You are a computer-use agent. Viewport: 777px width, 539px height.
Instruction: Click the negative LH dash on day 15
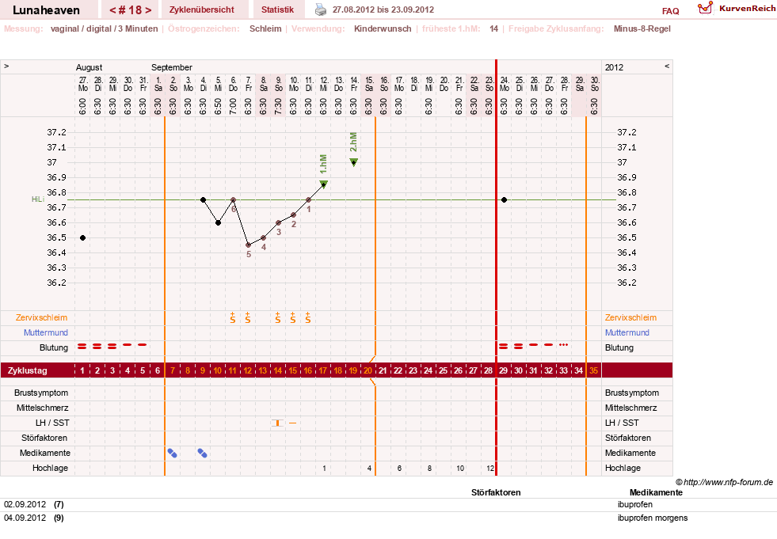293,423
